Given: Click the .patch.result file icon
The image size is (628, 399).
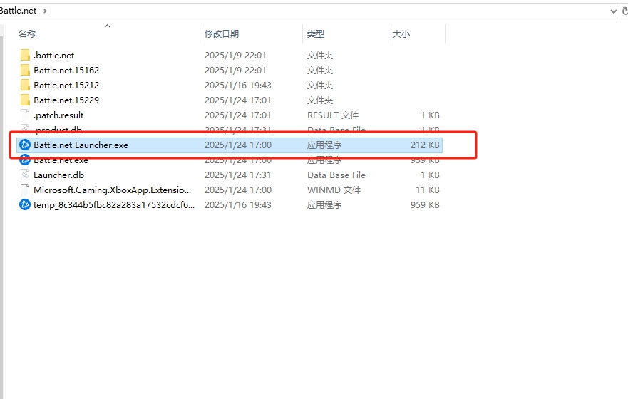Looking at the screenshot, I should [25, 115].
